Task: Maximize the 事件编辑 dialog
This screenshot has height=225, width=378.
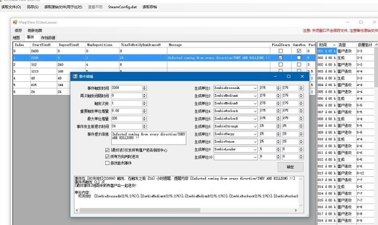Action: point(289,77)
